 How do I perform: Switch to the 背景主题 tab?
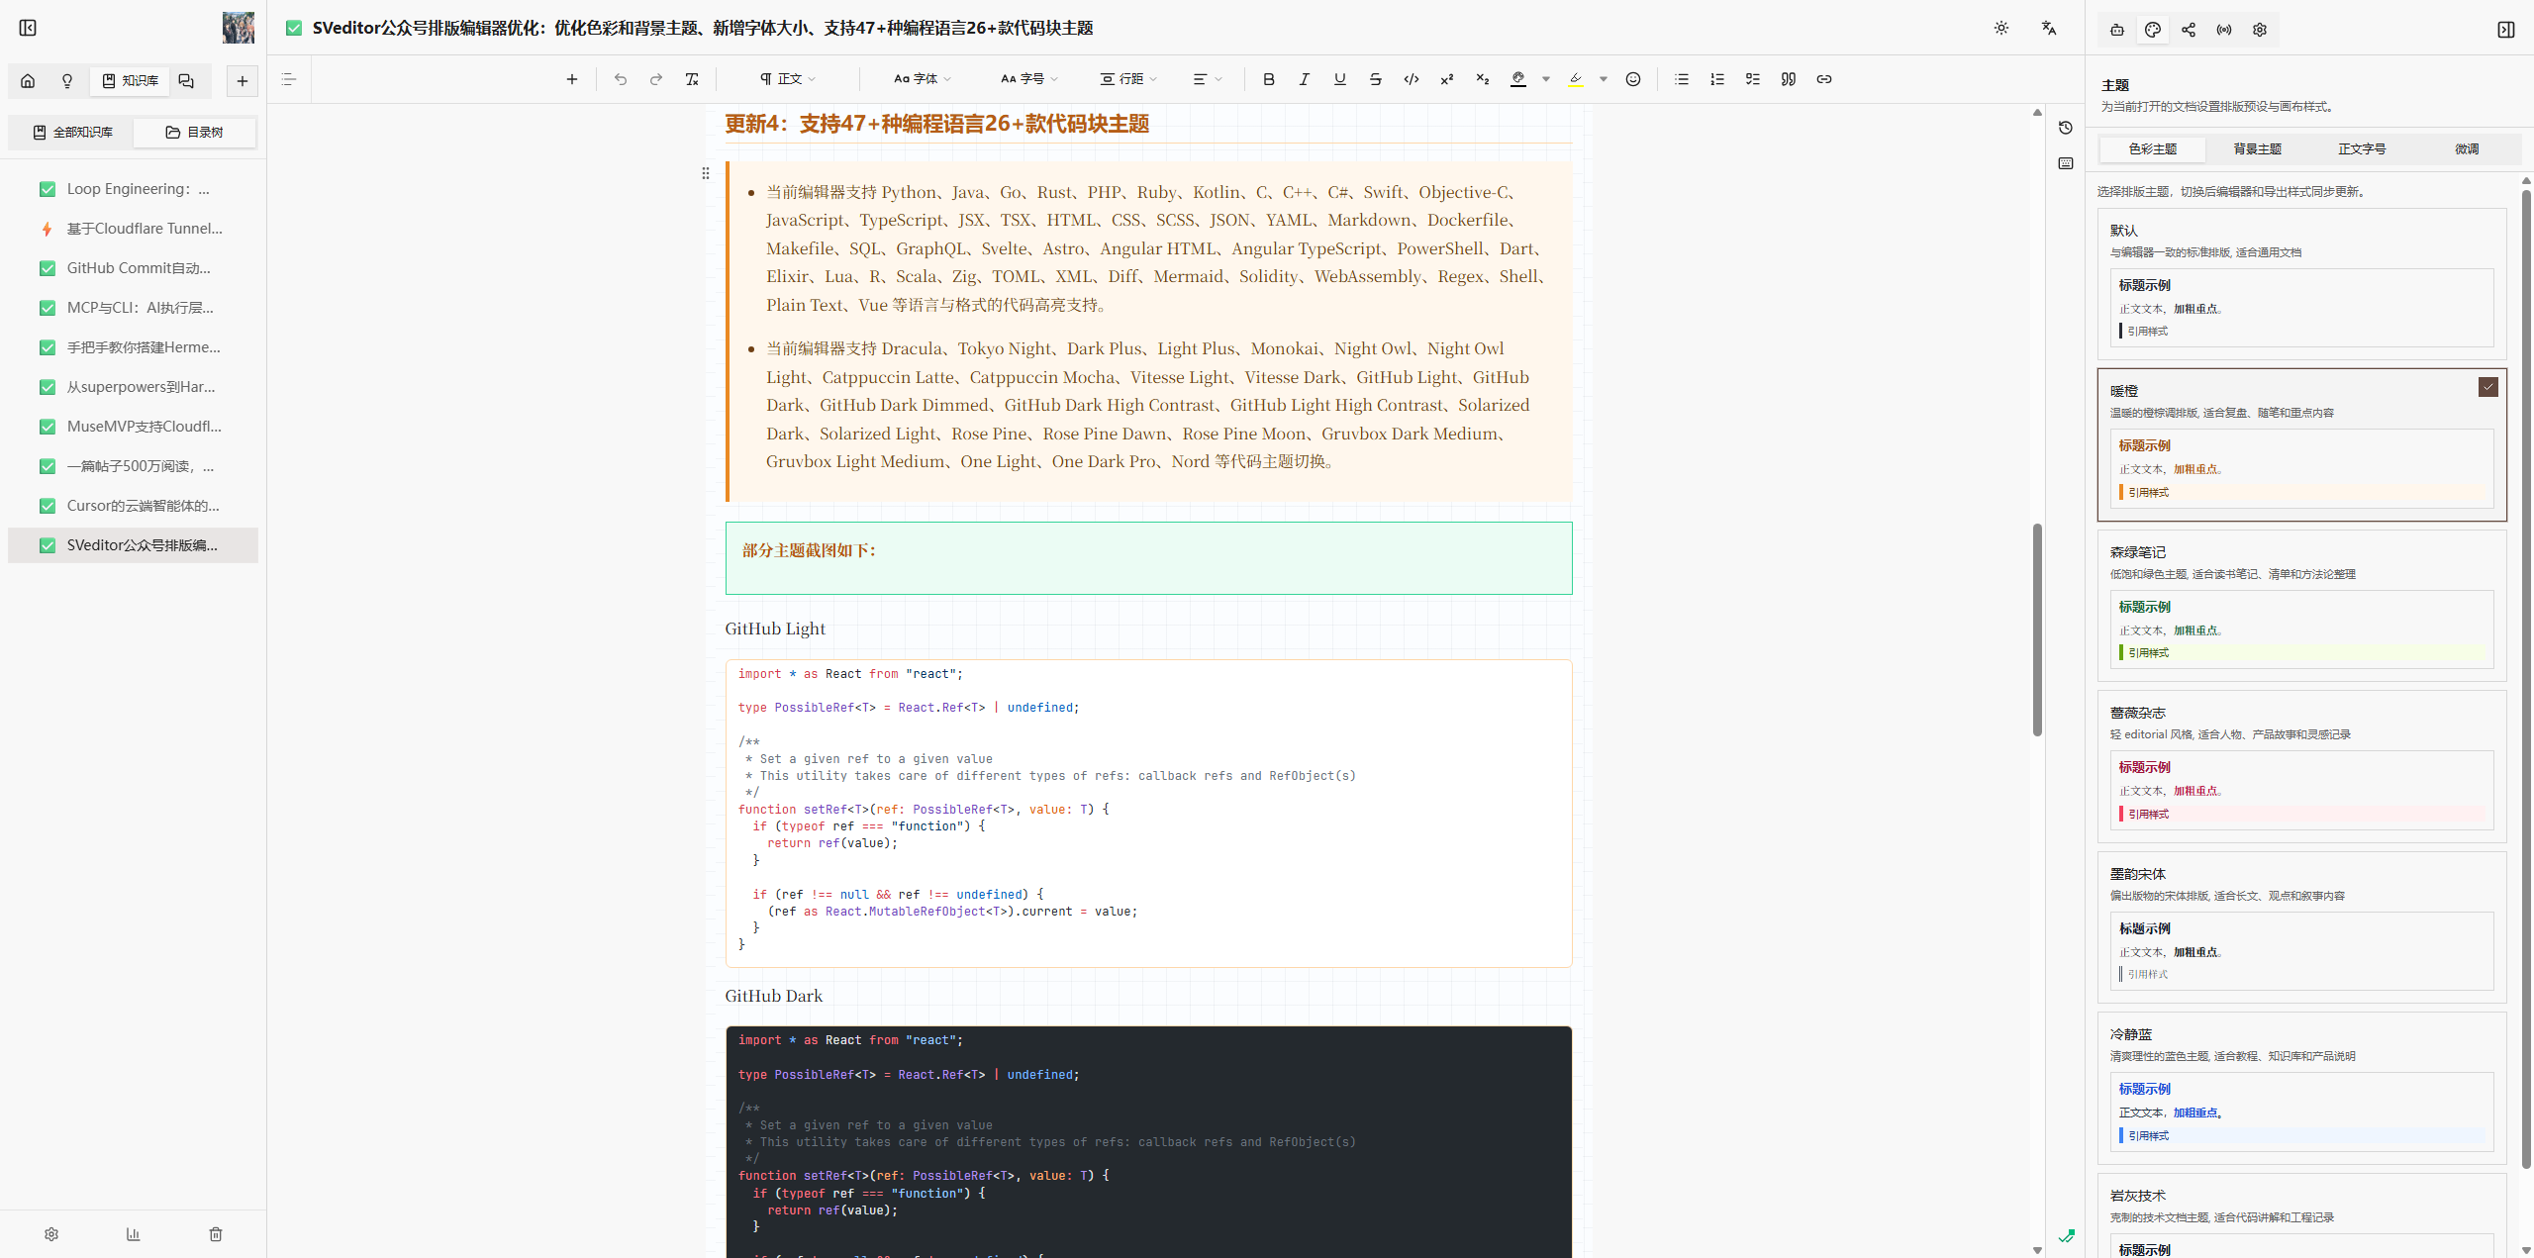(x=2258, y=149)
